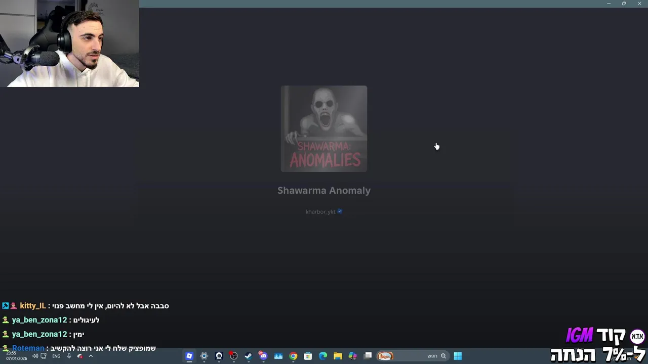Open Task View in the taskbar

coord(368,356)
